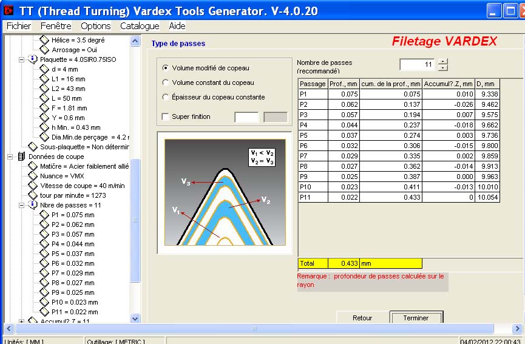The width and height of the screenshot is (525, 344).
Task: Open the Fenêtre menu
Action: (x=56, y=25)
